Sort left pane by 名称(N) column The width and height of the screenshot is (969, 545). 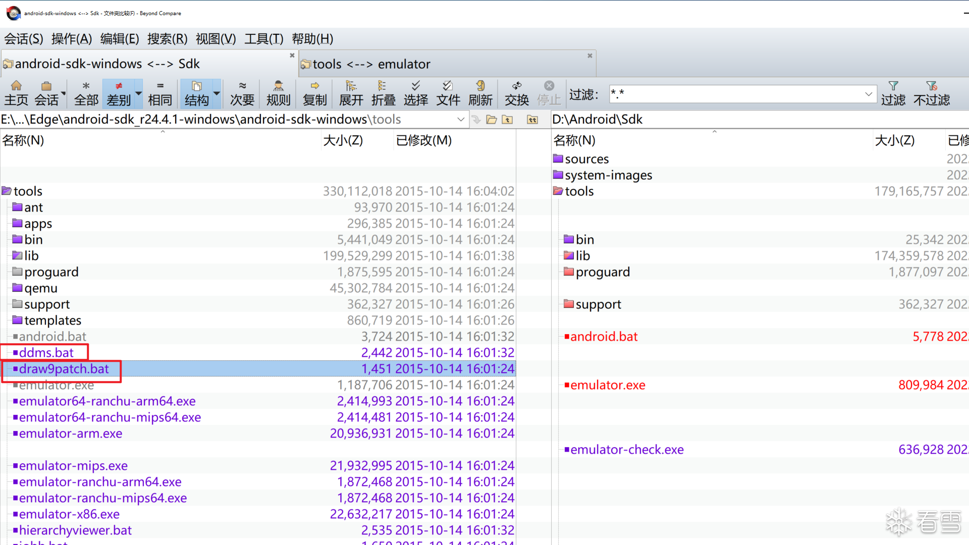coord(160,140)
